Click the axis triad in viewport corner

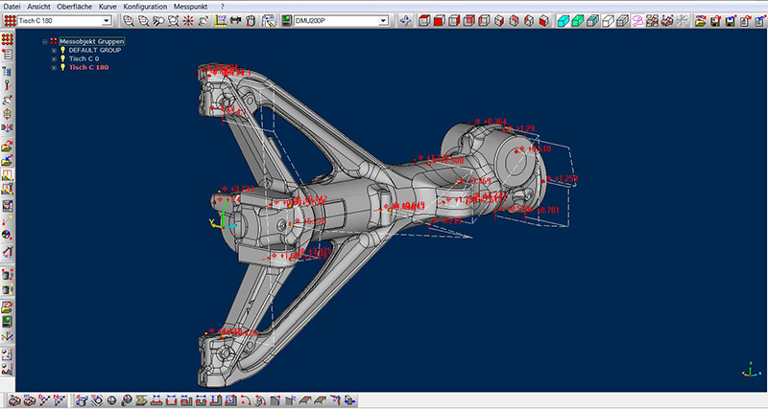(750, 370)
